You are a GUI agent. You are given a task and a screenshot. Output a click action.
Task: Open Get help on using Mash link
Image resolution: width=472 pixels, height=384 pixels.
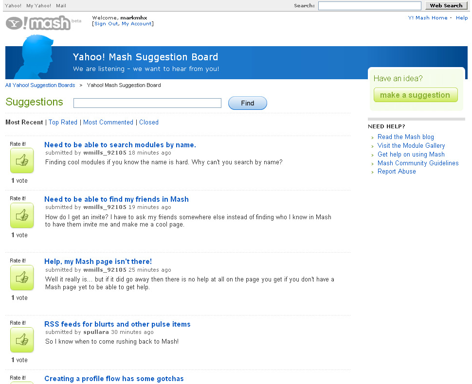coord(411,154)
